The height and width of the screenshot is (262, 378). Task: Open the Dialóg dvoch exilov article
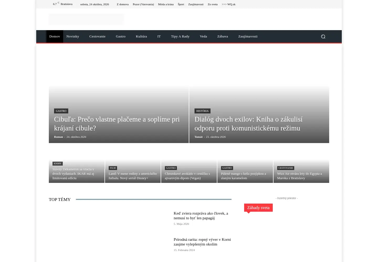click(248, 124)
